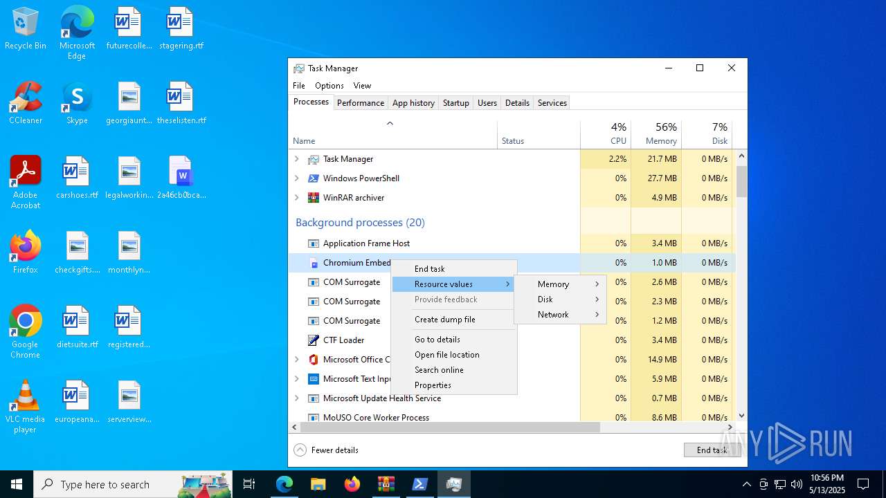Image resolution: width=886 pixels, height=498 pixels.
Task: Open the Task Manager Options menu
Action: pyautogui.click(x=329, y=86)
